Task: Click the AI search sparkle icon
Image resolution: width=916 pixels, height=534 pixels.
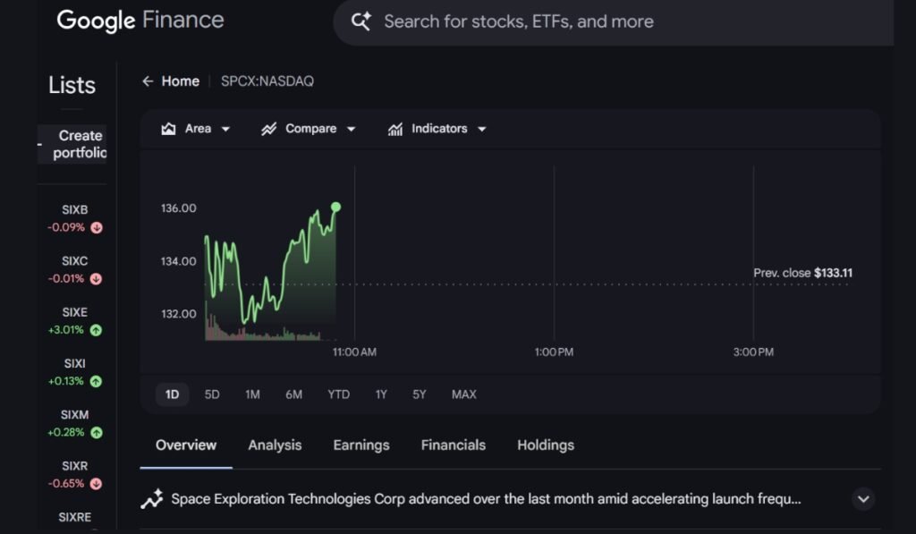Action: click(360, 21)
